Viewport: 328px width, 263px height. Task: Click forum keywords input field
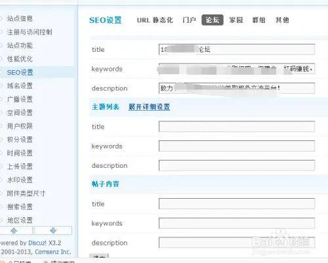[x=237, y=69]
